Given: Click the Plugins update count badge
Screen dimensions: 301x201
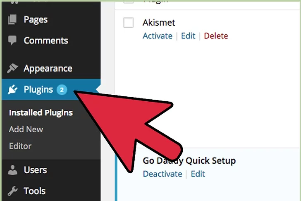Looking at the screenshot, I should 62,89.
